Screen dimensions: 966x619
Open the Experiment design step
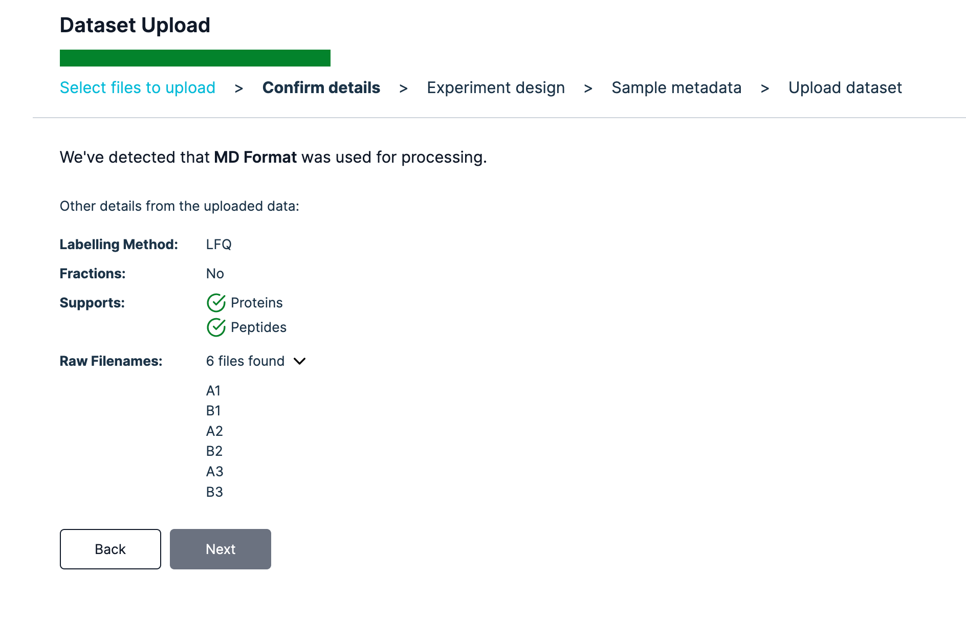pos(495,87)
